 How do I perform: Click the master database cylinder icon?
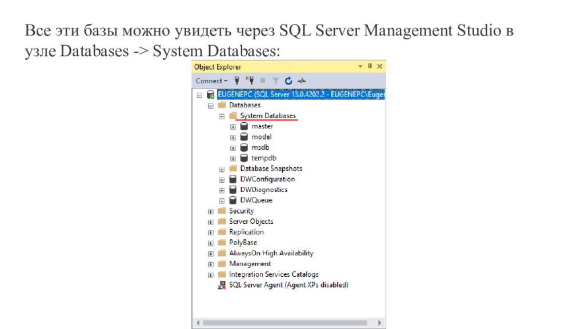(244, 126)
